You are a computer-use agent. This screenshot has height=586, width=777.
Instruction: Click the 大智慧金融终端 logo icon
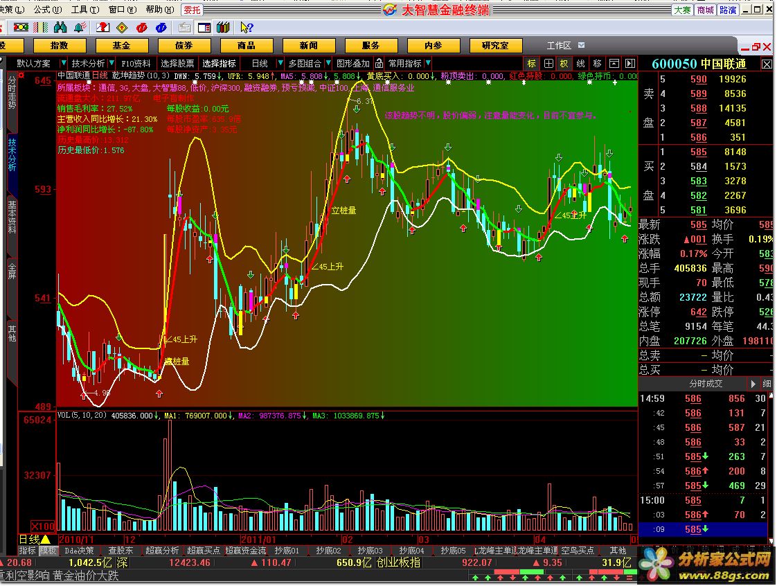pyautogui.click(x=389, y=10)
